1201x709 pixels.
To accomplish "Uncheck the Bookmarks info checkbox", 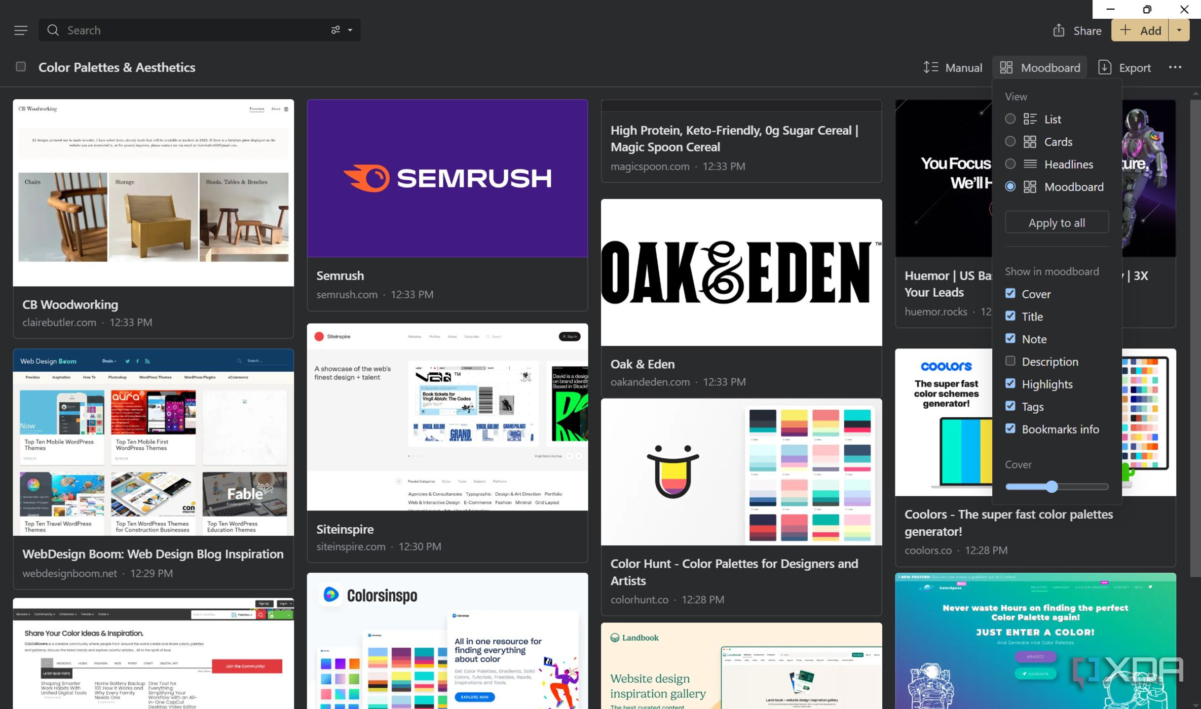I will [1010, 429].
